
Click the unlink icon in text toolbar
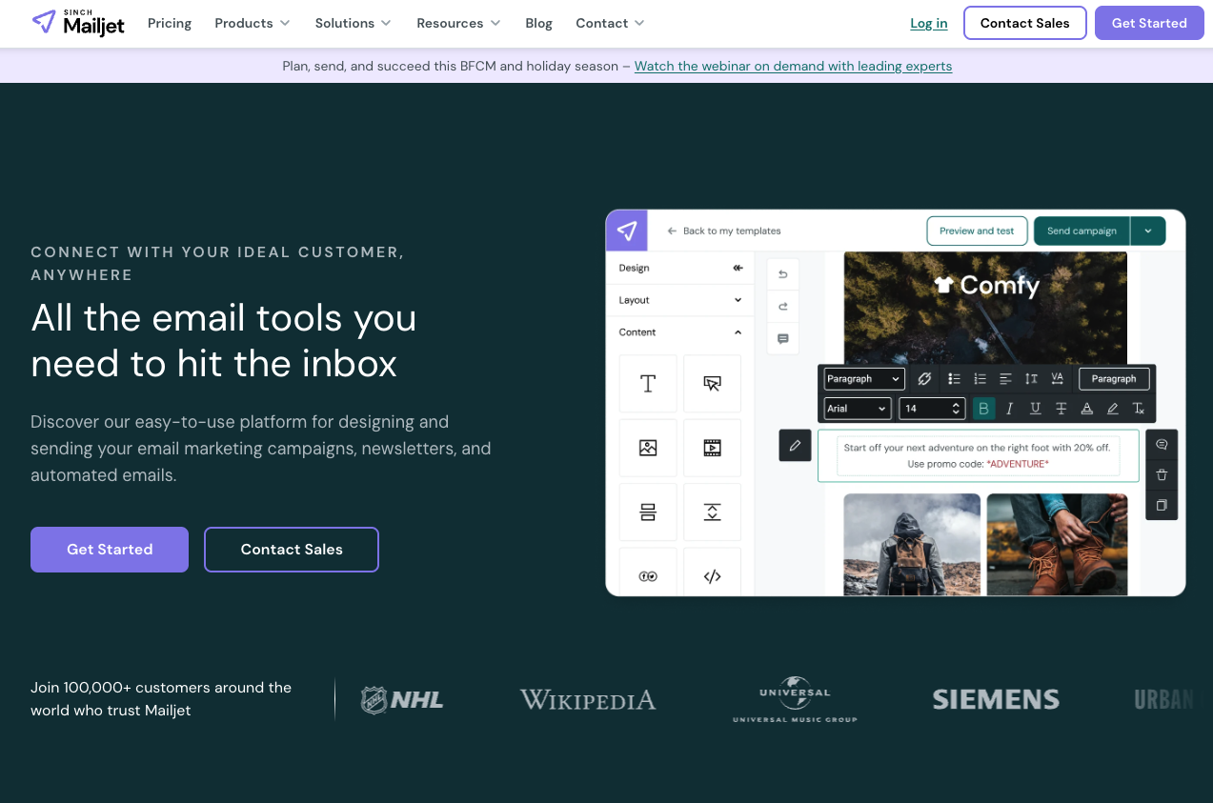(x=924, y=378)
